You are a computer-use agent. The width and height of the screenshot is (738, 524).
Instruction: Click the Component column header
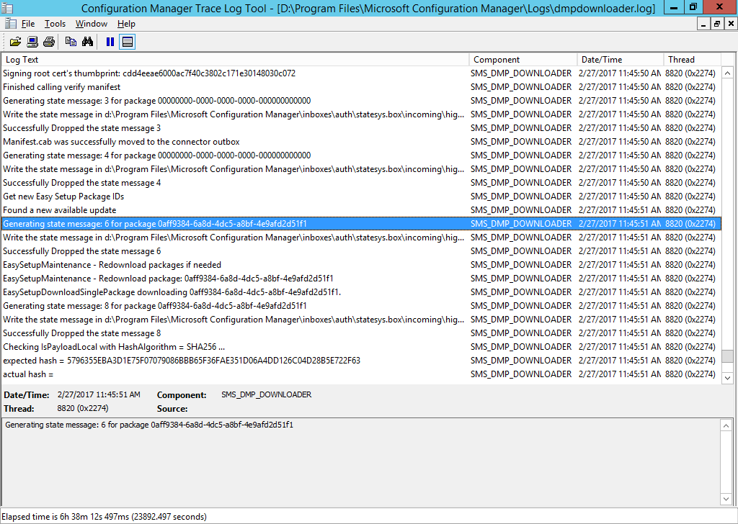523,60
